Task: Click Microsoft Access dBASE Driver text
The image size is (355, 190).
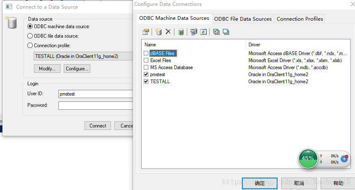Action: point(297,53)
